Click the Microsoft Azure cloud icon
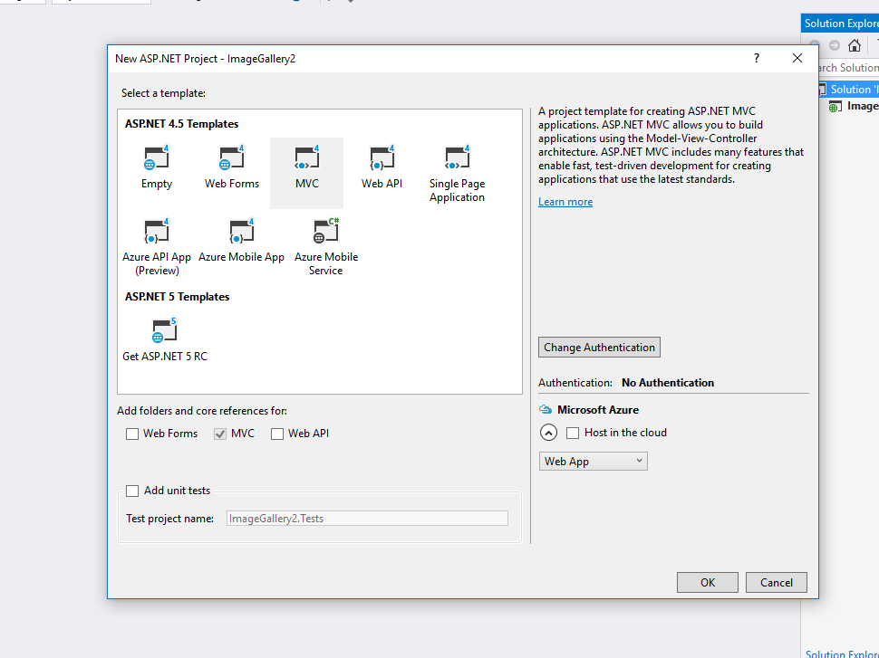 click(546, 409)
